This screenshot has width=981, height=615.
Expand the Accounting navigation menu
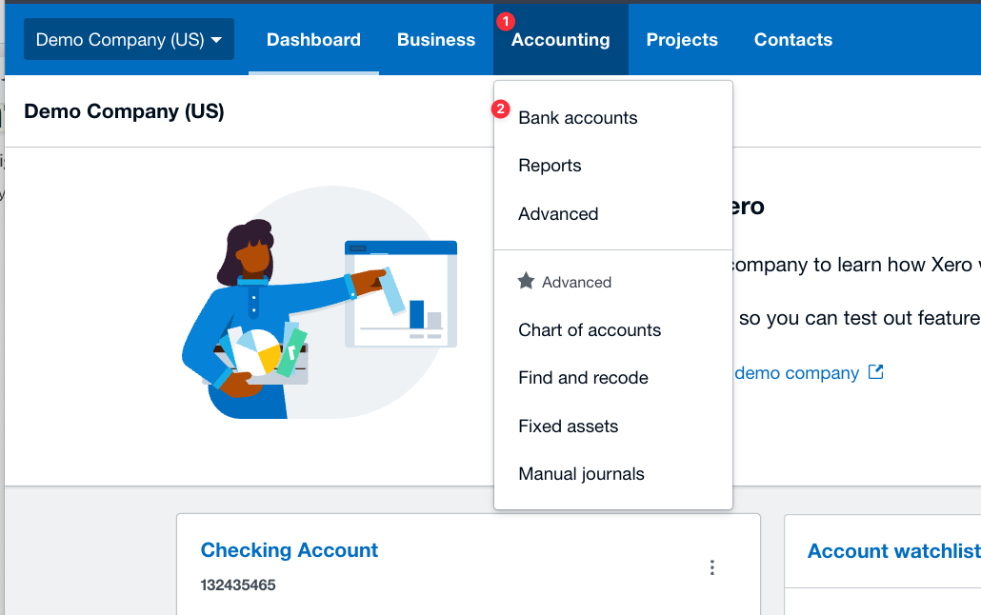point(560,39)
